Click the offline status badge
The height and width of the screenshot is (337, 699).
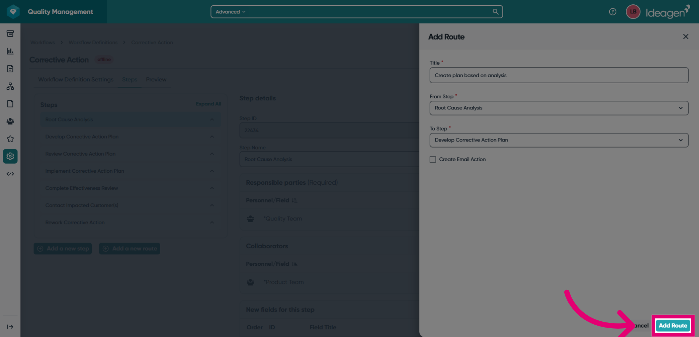(104, 60)
